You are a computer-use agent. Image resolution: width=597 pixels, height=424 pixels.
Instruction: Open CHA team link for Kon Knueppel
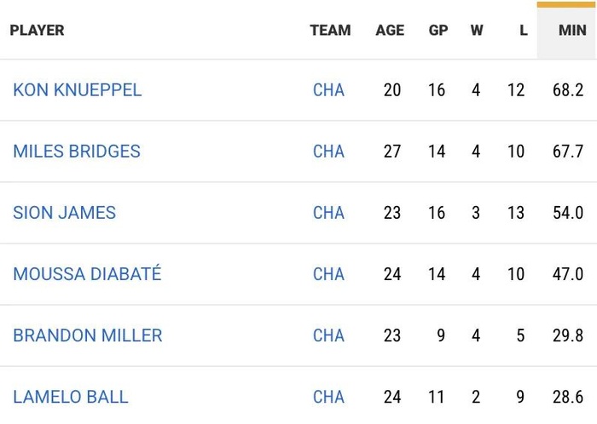328,90
